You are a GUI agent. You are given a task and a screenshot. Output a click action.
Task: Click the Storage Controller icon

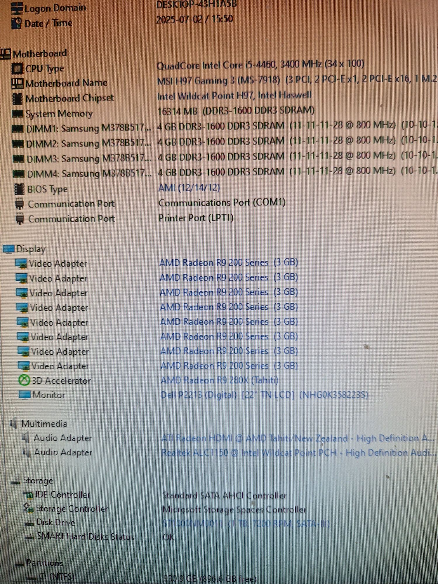(x=29, y=508)
